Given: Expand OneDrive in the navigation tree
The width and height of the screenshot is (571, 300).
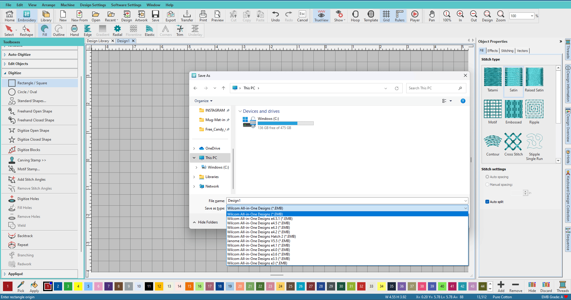Looking at the screenshot, I should pyautogui.click(x=194, y=148).
